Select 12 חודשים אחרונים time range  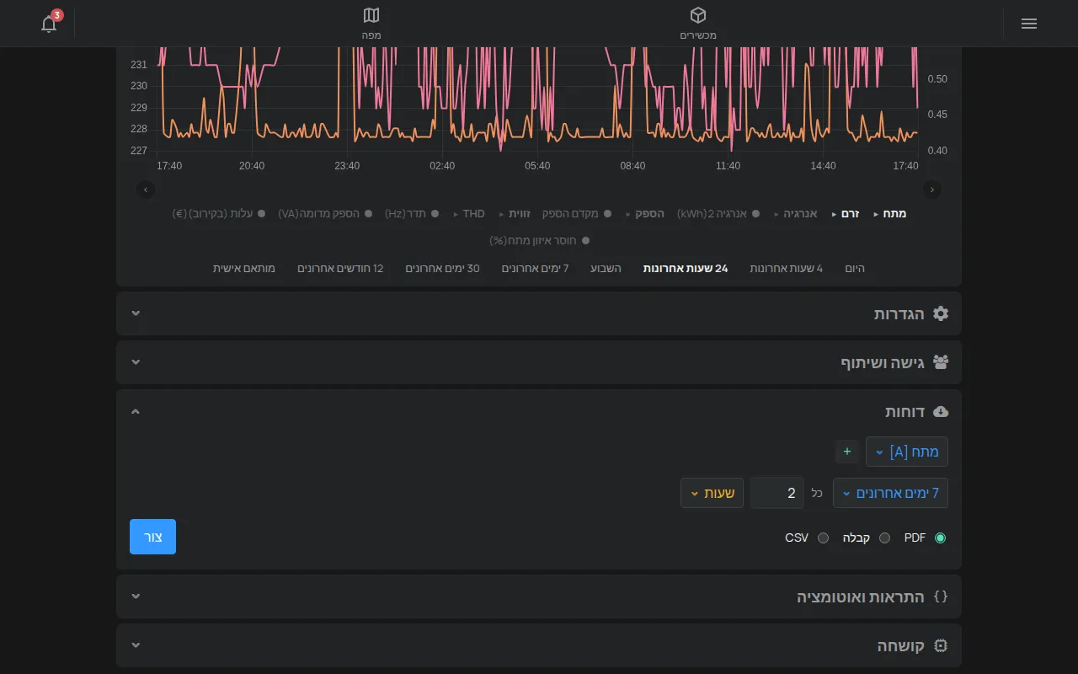pos(340,269)
